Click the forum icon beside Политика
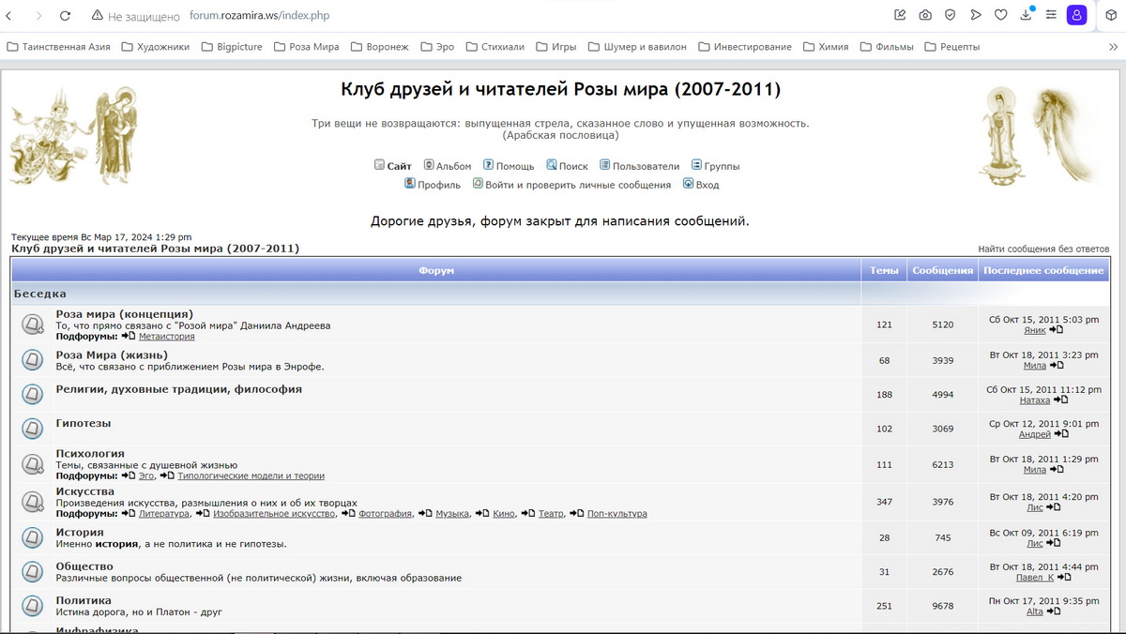The height and width of the screenshot is (634, 1126). (33, 606)
